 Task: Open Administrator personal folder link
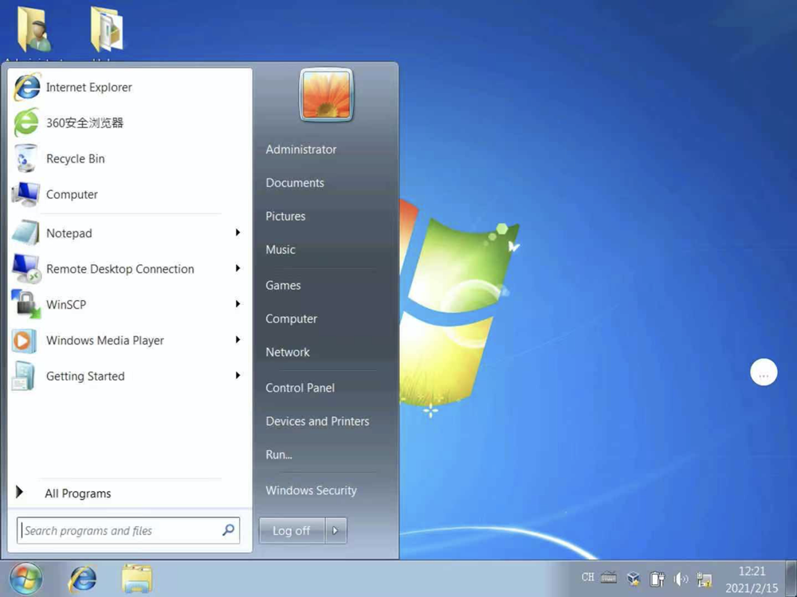coord(301,150)
